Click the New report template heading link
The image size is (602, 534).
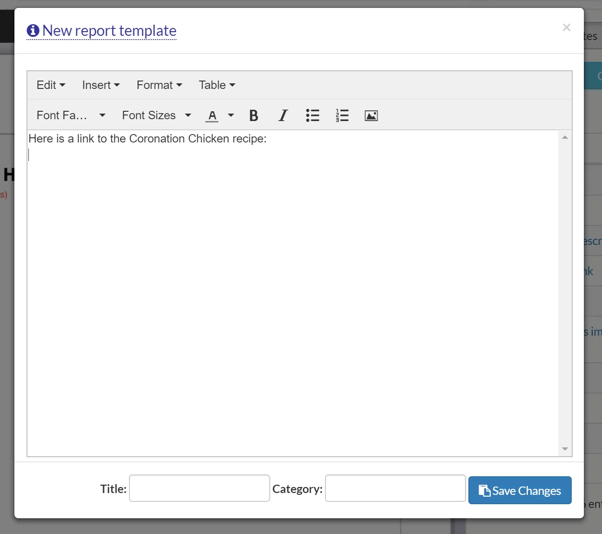(109, 31)
